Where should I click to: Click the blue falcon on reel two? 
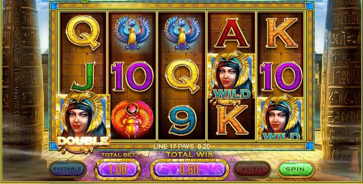point(133,32)
